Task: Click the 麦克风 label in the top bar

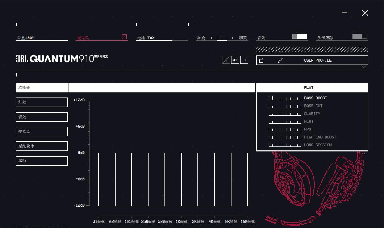Action: (83, 38)
